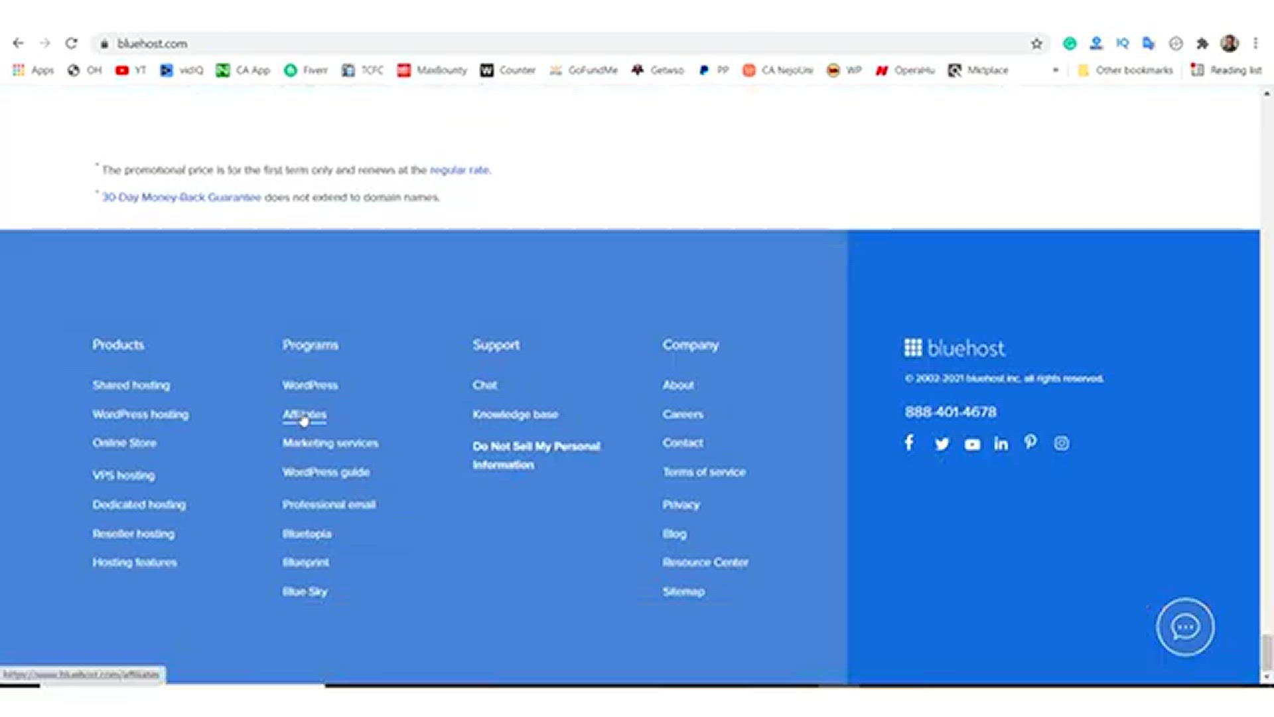
Task: Open the VPS hosting footer link
Action: [x=124, y=475]
